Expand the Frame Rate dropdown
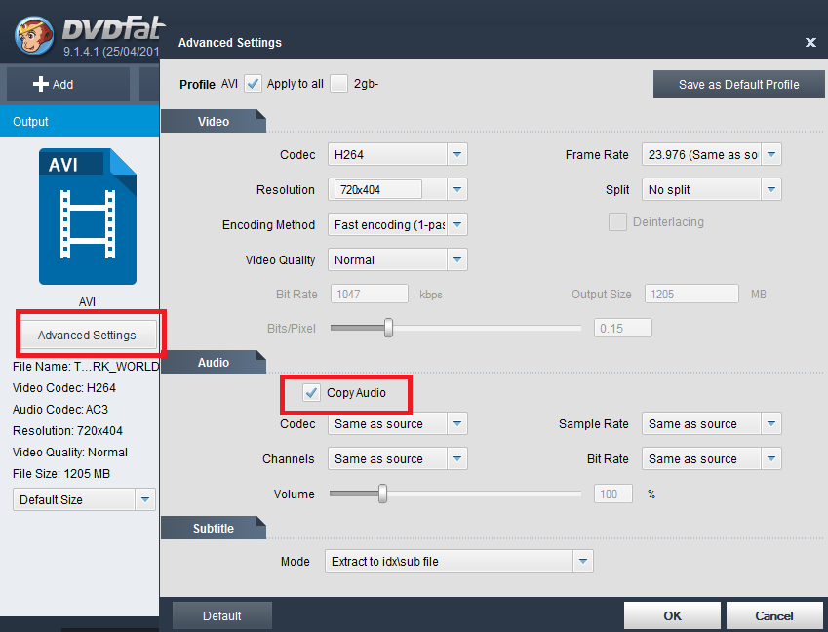Viewport: 828px width, 632px height. [x=771, y=155]
